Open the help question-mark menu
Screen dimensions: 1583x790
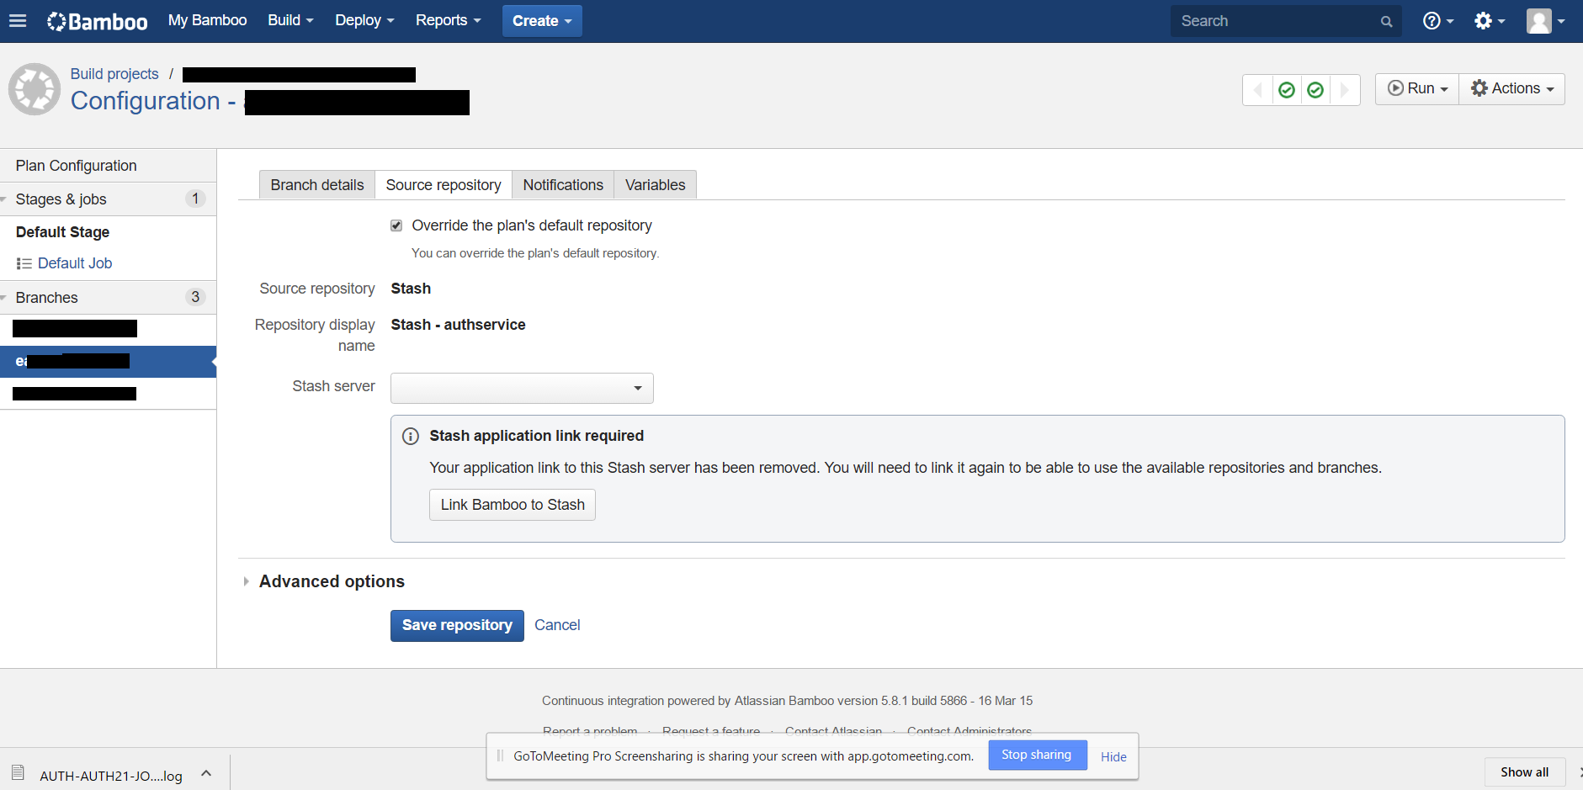(x=1437, y=21)
